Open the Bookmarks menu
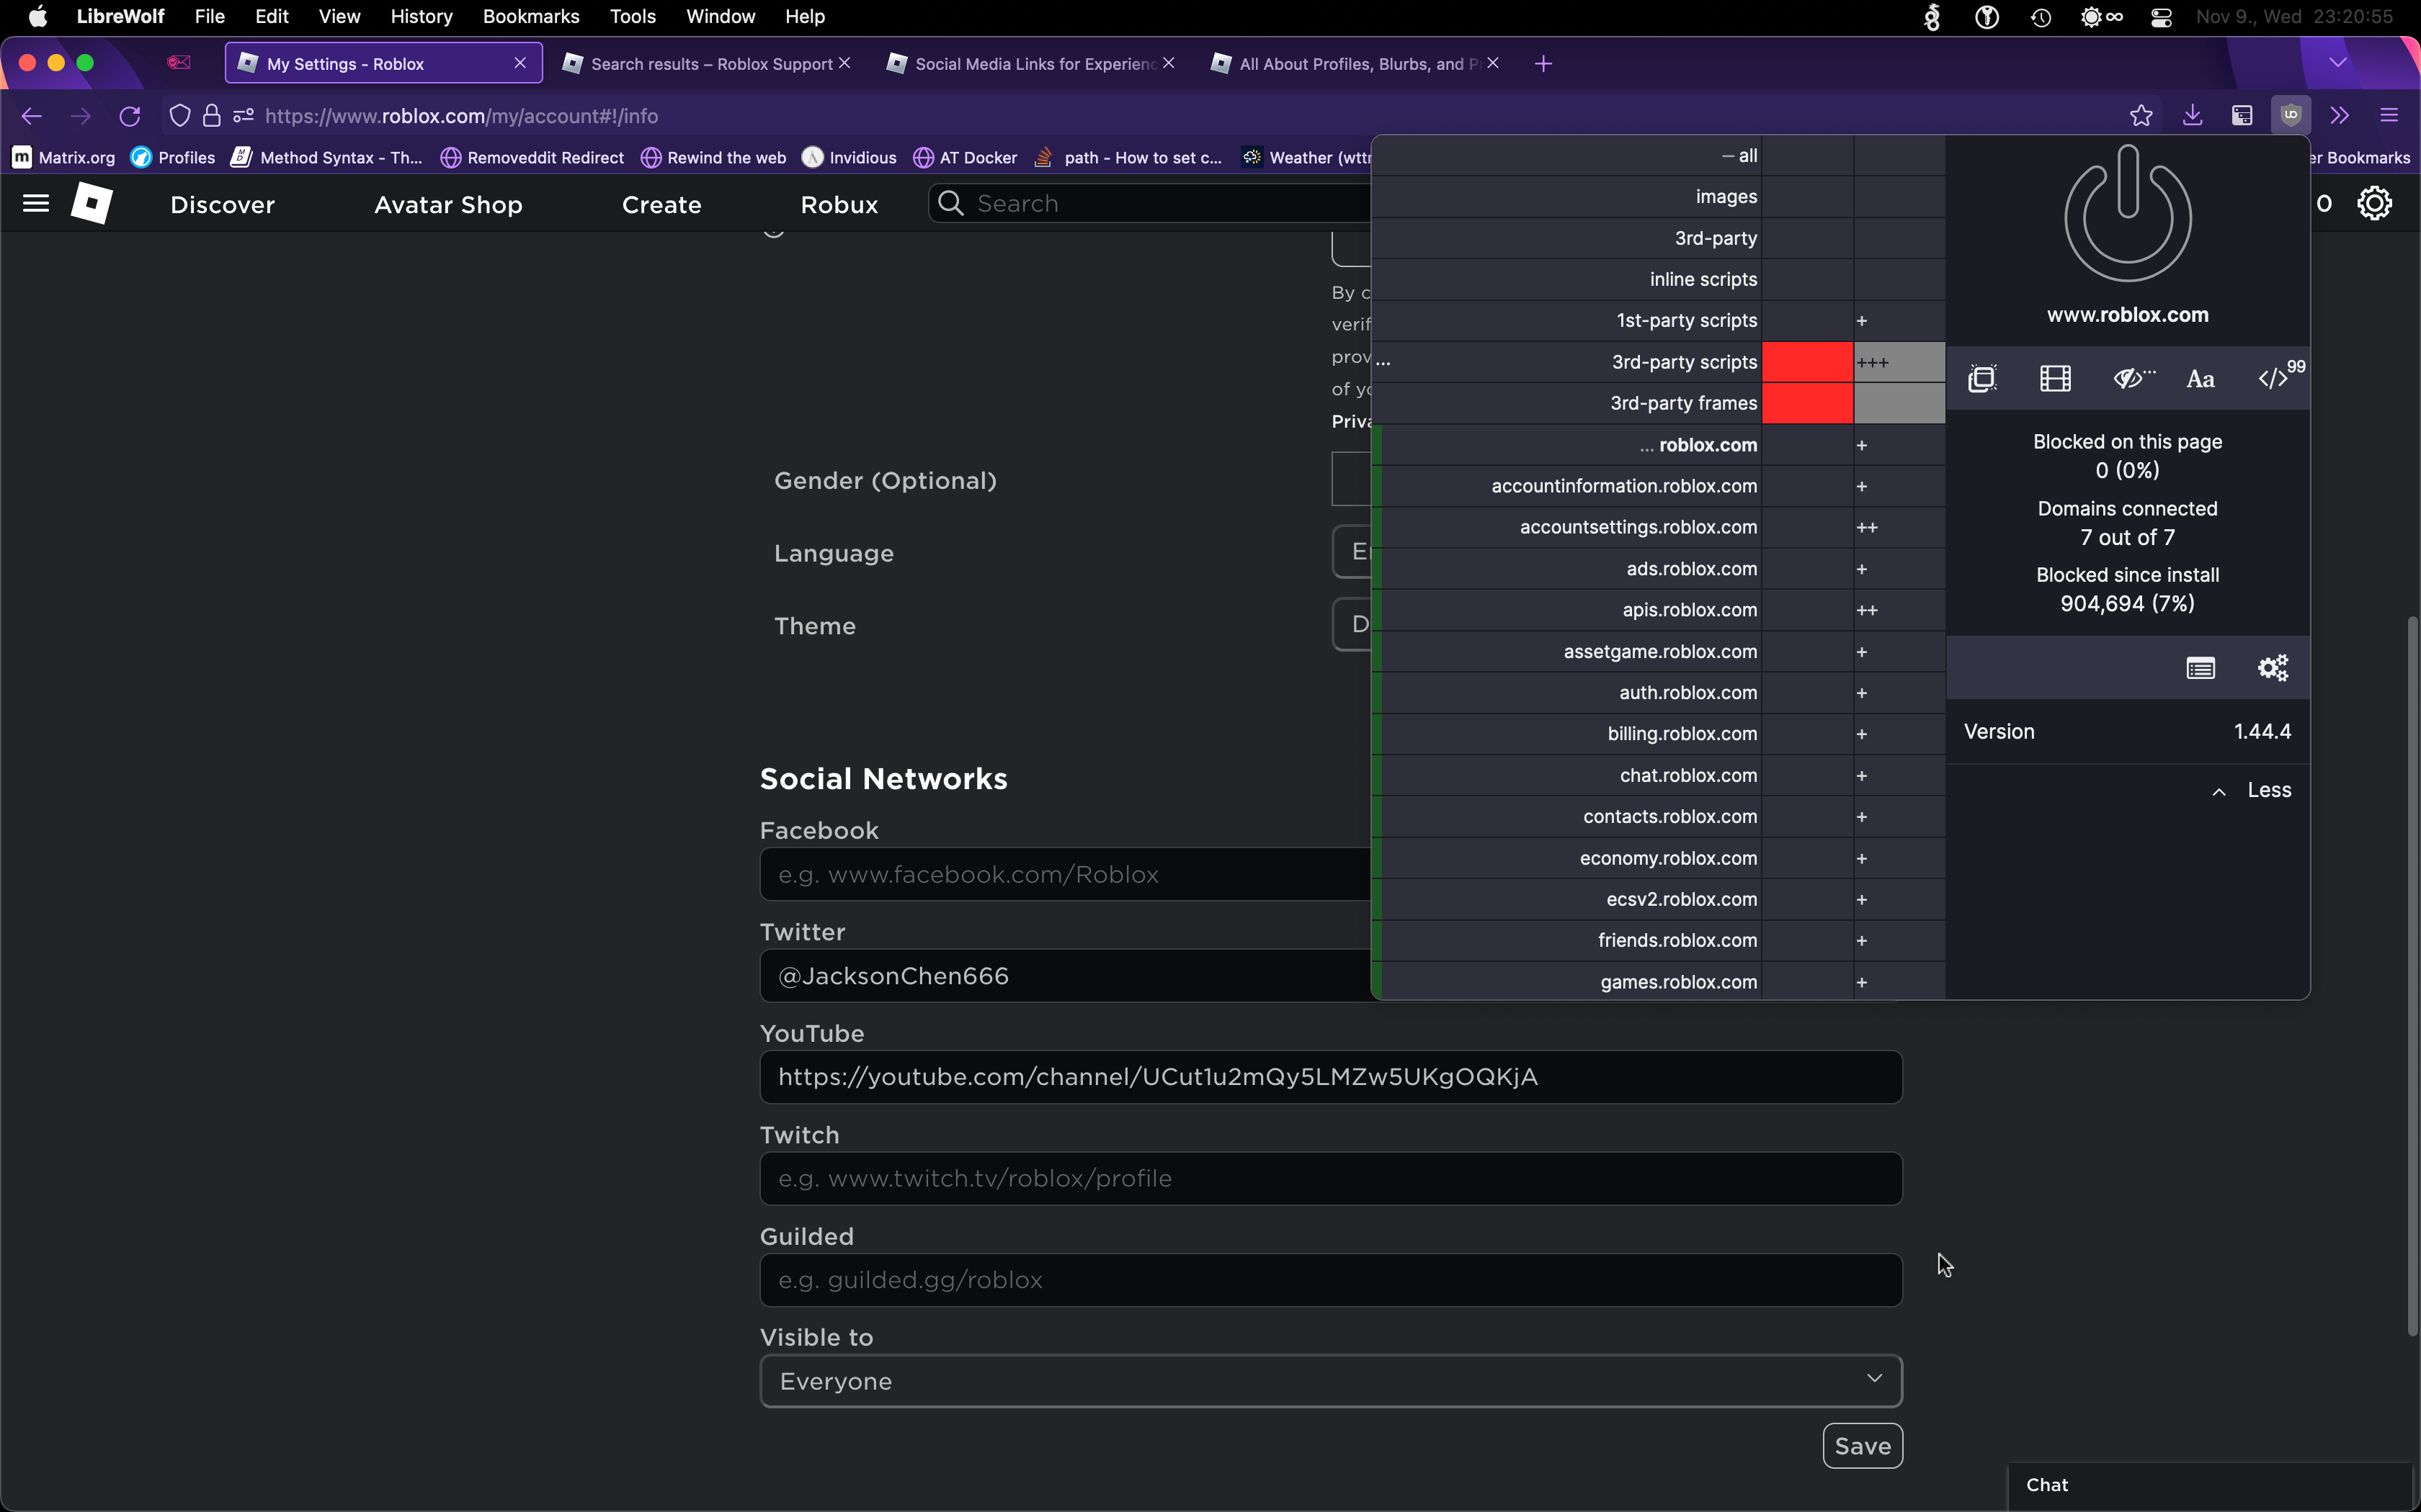 (x=530, y=16)
